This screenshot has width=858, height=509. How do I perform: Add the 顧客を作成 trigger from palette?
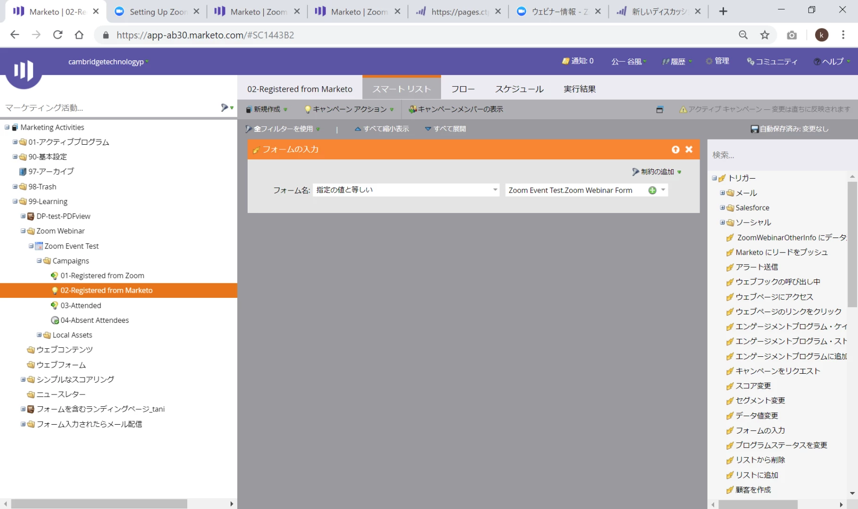[x=753, y=490]
